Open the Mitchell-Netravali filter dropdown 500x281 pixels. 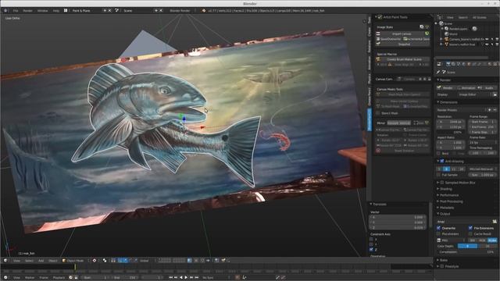click(482, 169)
